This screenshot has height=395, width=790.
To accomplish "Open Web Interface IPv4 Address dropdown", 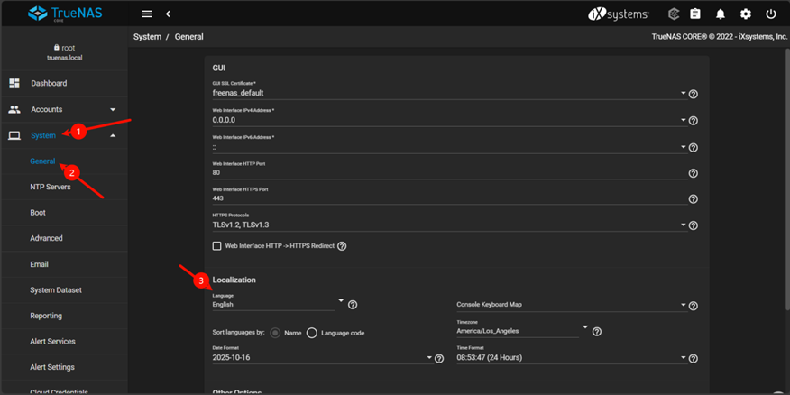I will click(450, 120).
